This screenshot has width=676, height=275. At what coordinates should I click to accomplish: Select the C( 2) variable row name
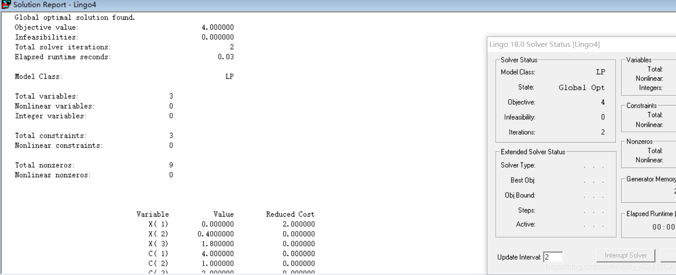(158, 263)
